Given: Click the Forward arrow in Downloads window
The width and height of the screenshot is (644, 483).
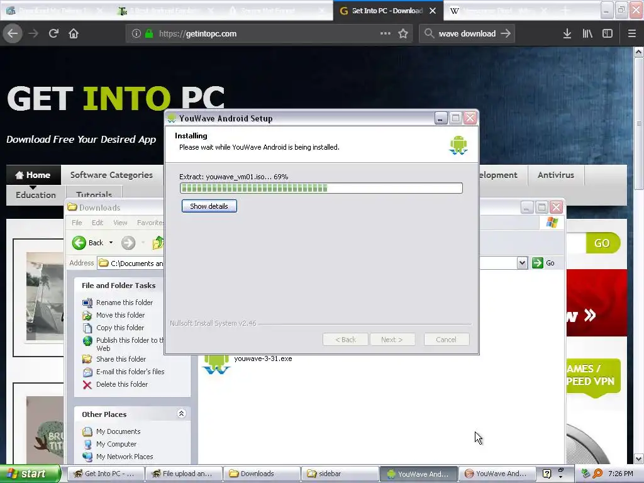Looking at the screenshot, I should click(128, 243).
